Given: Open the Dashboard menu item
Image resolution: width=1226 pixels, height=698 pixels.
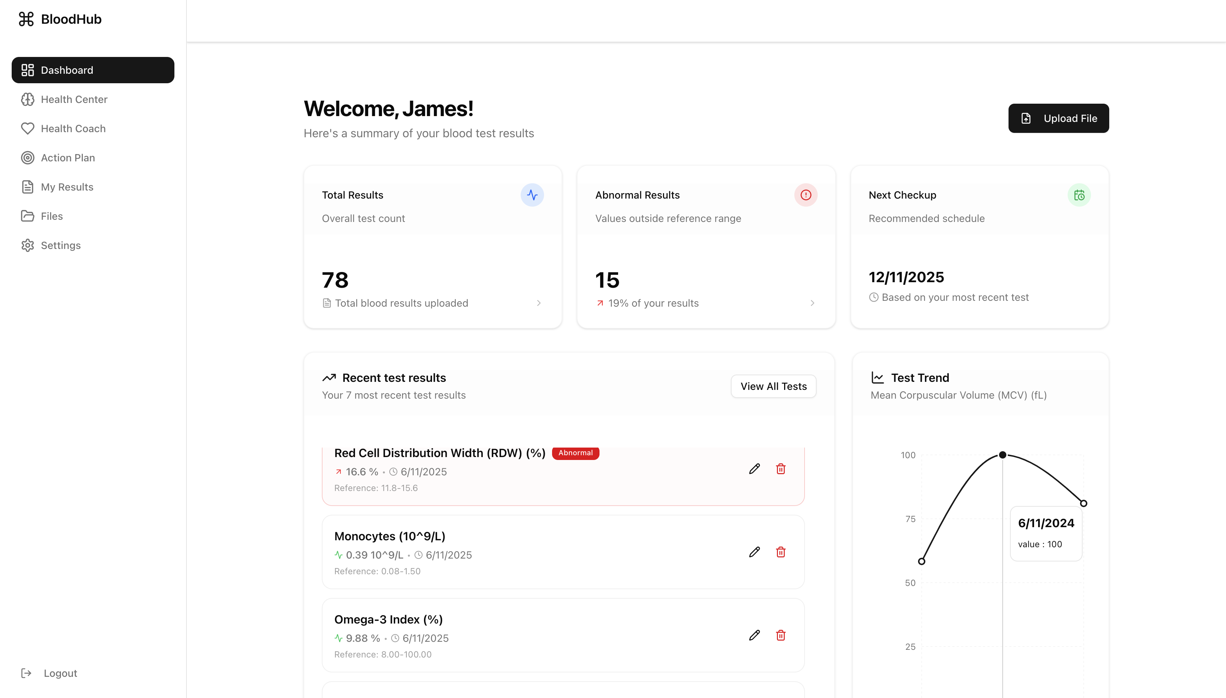Looking at the screenshot, I should [93, 70].
